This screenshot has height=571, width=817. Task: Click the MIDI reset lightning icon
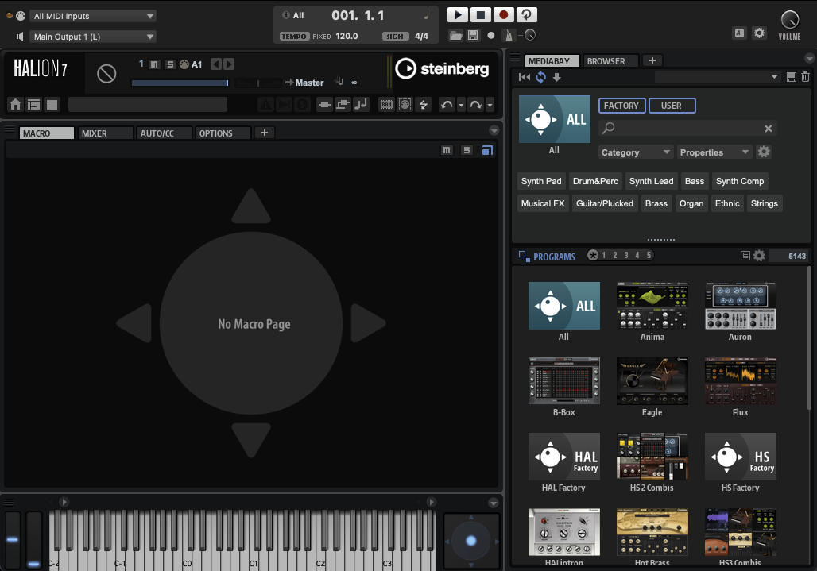pyautogui.click(x=423, y=105)
